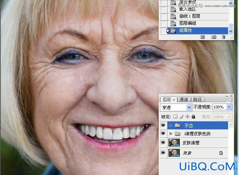The width and height of the screenshot is (239, 175).
Task: Open the Layers panel flyout menu icon
Action: tap(231, 101)
